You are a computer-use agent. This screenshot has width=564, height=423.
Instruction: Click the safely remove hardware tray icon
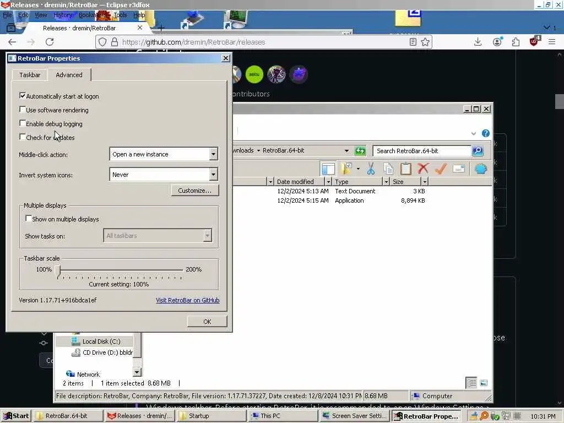pyautogui.click(x=495, y=416)
